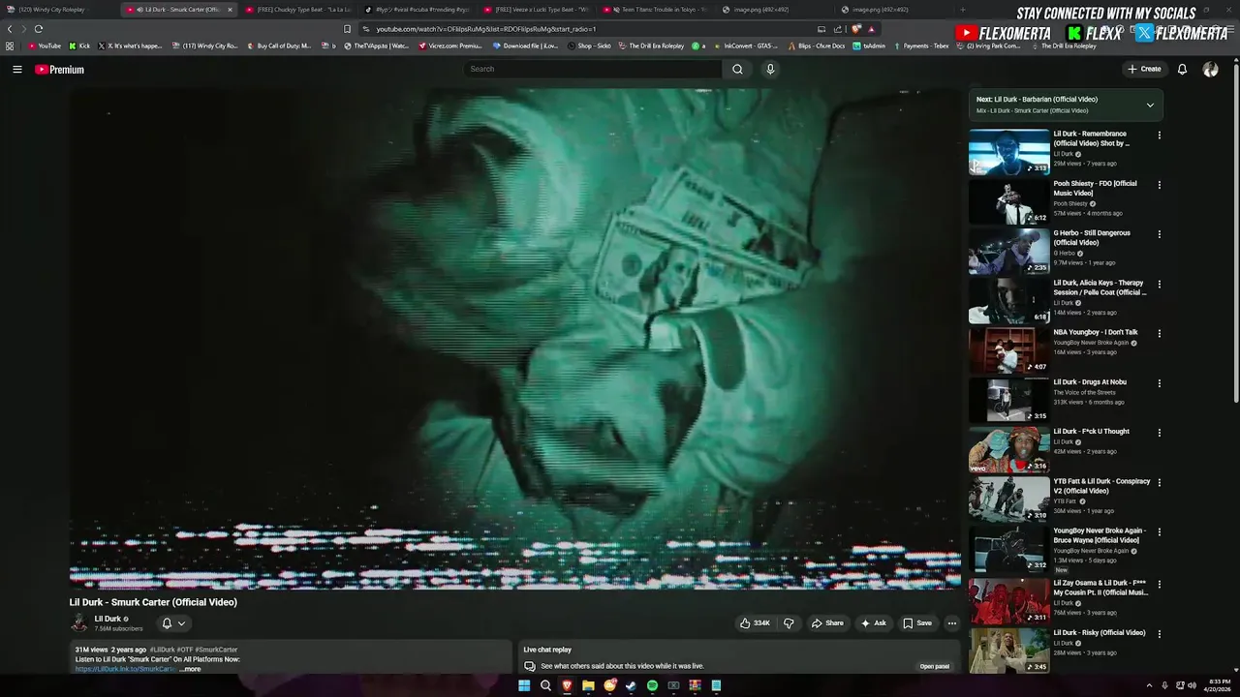Open the Download file iLov bookmark

point(525,45)
